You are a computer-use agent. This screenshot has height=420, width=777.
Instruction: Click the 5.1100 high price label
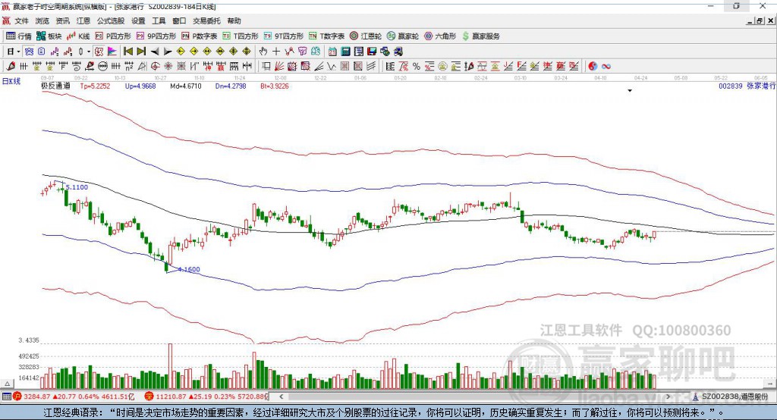coord(77,187)
